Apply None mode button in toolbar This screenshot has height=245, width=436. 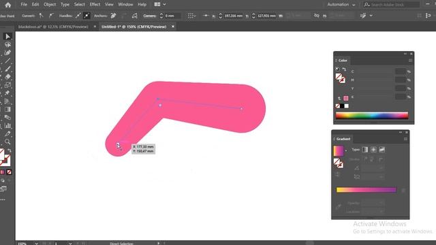(x=9, y=172)
